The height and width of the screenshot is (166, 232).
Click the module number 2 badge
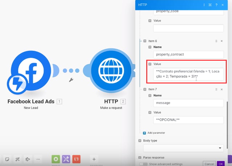(123, 102)
